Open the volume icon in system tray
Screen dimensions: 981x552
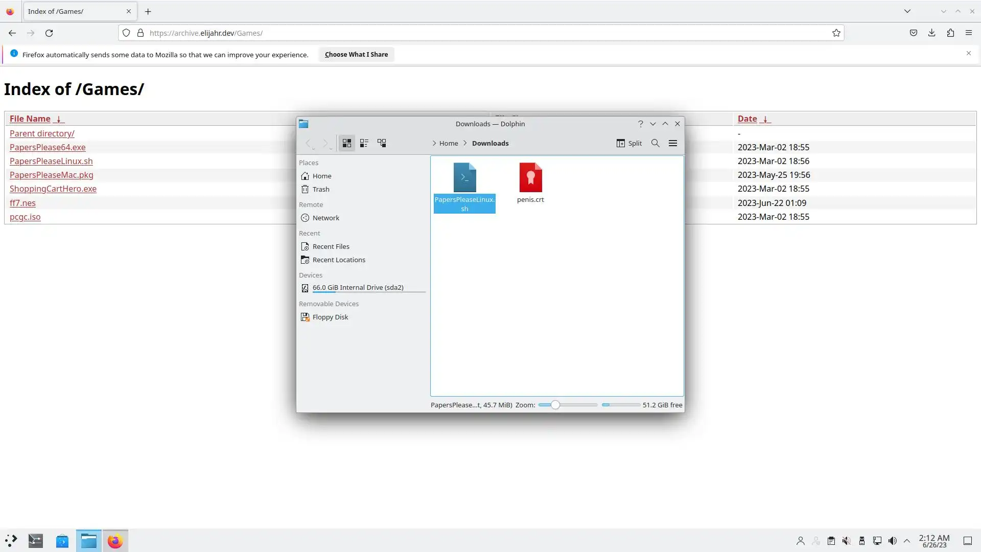click(x=893, y=541)
